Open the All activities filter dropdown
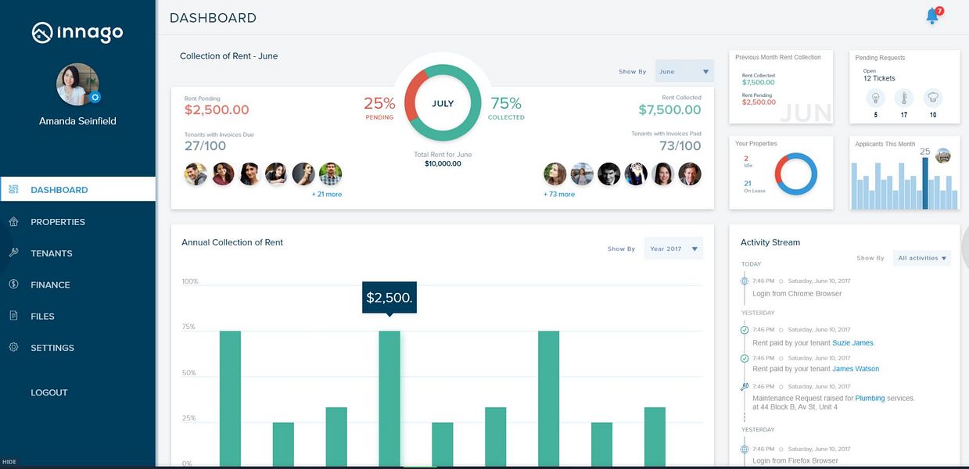Image resolution: width=969 pixels, height=469 pixels. (x=922, y=258)
